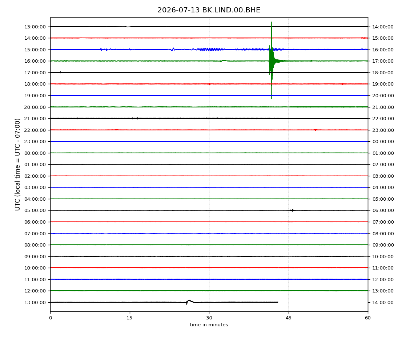Click the x-axis tick label 15
This screenshot has height=346, width=418.
(x=129, y=318)
